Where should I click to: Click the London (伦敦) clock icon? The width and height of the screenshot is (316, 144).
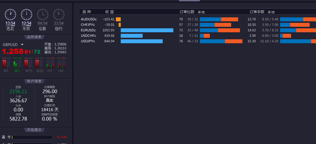coord(43,15)
